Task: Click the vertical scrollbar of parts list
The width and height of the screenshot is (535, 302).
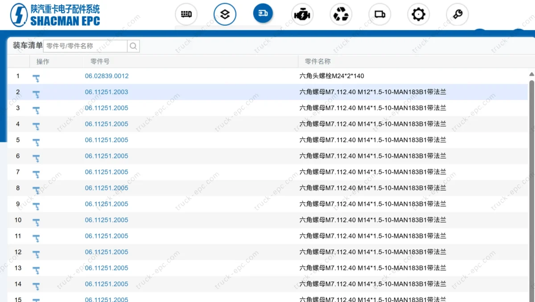Action: [531, 178]
